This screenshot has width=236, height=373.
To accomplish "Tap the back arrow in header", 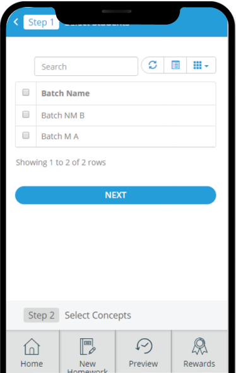I will pos(16,22).
